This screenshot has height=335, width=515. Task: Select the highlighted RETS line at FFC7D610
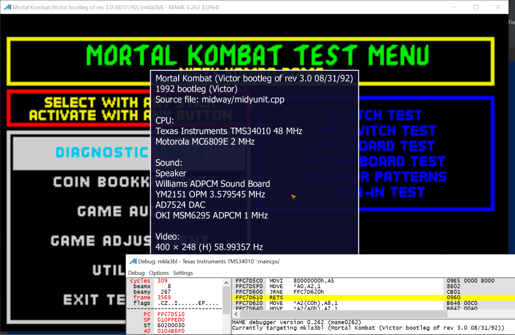(x=373, y=297)
